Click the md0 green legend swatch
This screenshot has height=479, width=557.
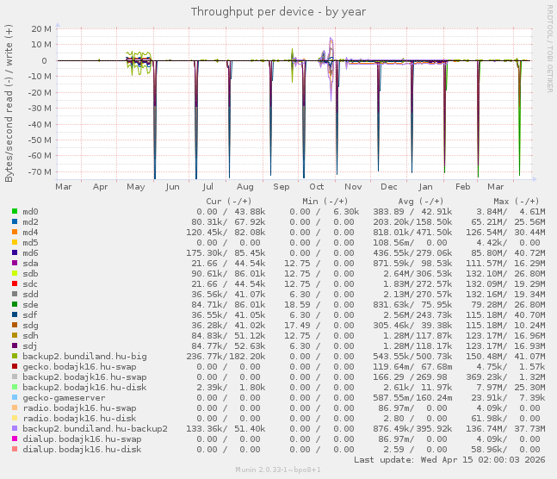point(15,211)
